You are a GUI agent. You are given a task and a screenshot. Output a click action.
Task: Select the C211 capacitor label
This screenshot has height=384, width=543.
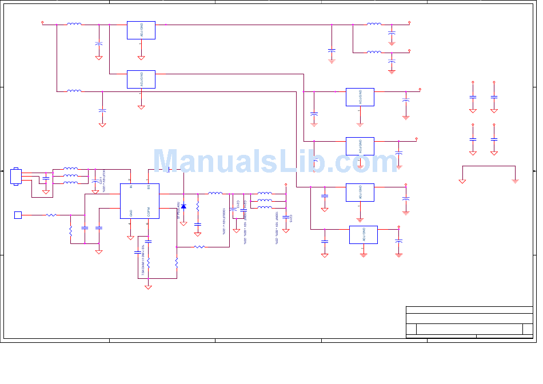click(x=101, y=180)
